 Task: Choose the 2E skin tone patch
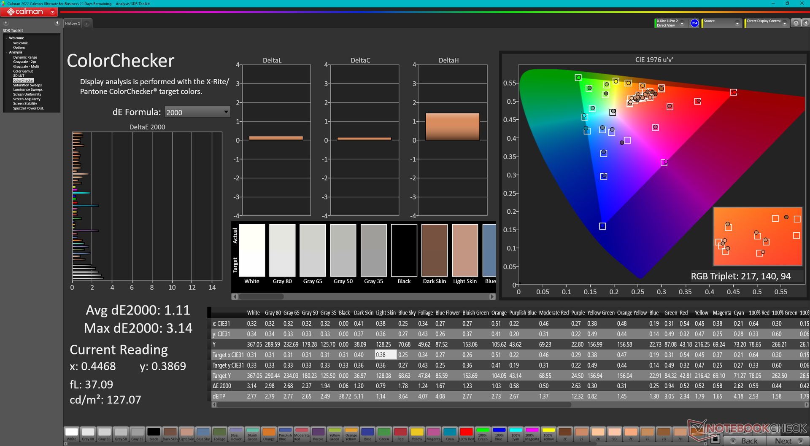point(565,434)
